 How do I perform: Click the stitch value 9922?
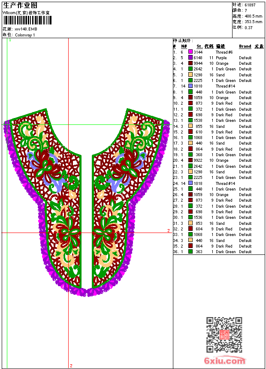point(198,160)
